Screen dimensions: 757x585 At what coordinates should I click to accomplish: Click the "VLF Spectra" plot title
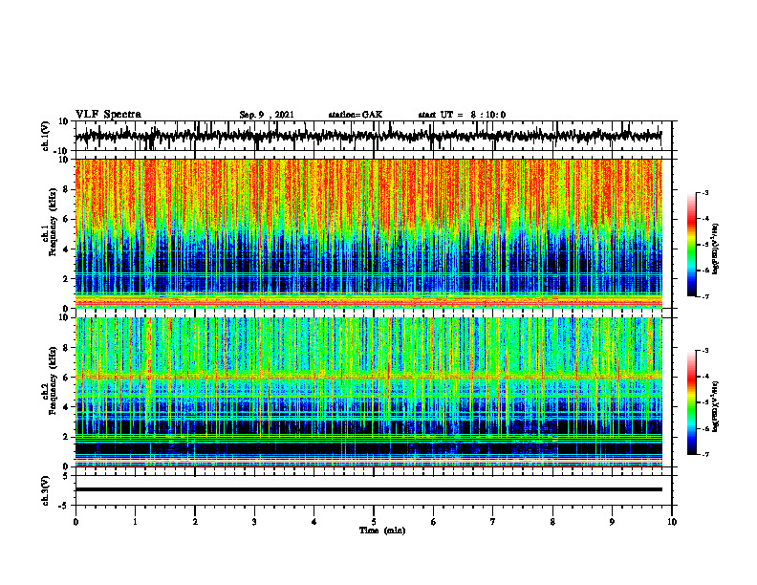pyautogui.click(x=108, y=115)
